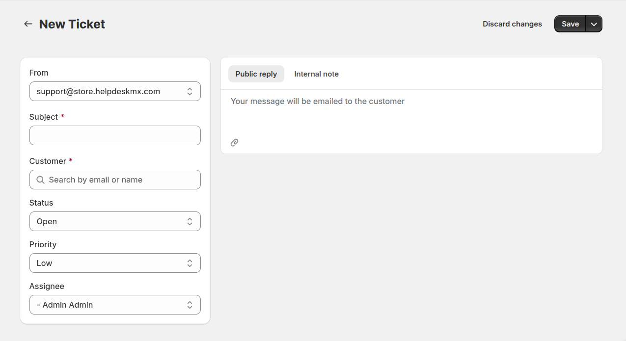Open the From email address dropdown
Viewport: 626px width, 341px height.
coord(108,92)
